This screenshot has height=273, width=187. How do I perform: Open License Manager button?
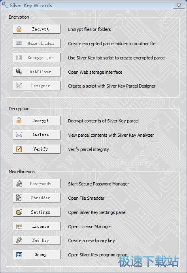tap(37, 226)
